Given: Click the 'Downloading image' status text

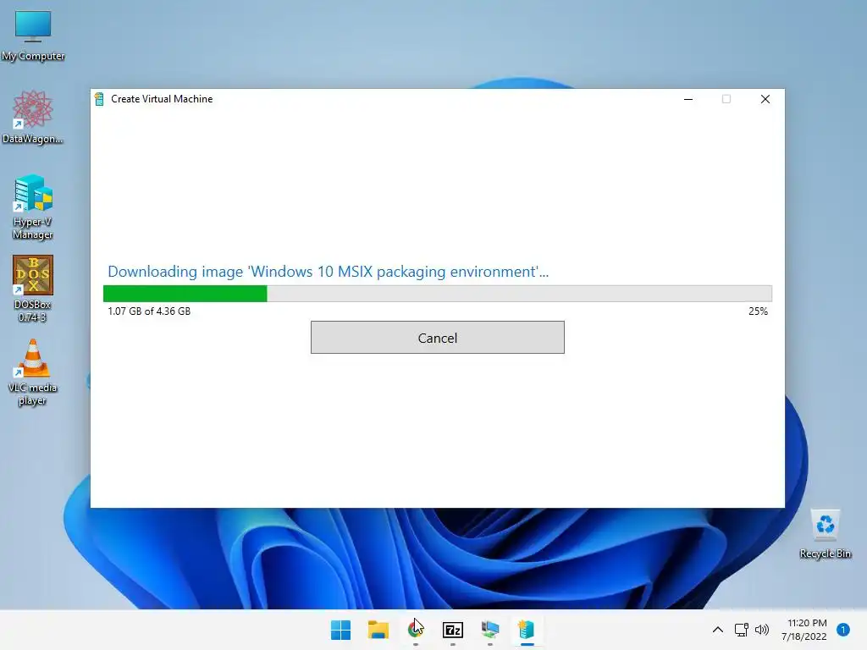Looking at the screenshot, I should point(328,272).
